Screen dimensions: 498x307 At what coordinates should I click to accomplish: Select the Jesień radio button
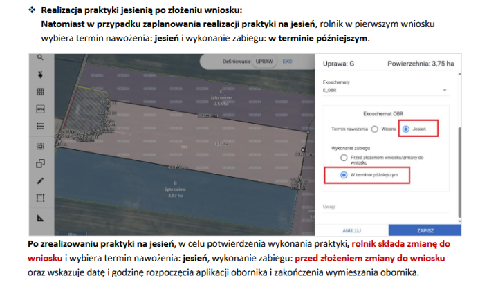406,129
